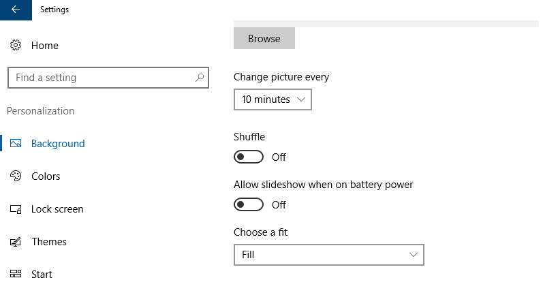Open the Change picture every dropdown
Screen dimensions: 543x295
coord(273,99)
